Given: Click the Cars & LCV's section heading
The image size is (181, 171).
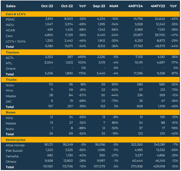Looking at the screenshot, I should coord(16,14).
